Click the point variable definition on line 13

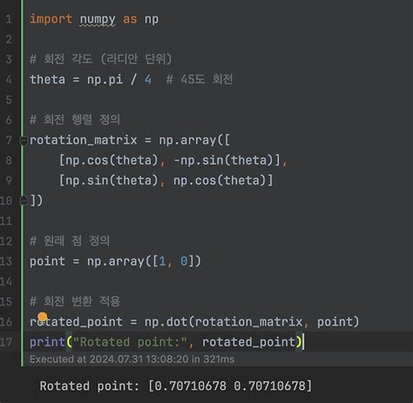pos(47,261)
